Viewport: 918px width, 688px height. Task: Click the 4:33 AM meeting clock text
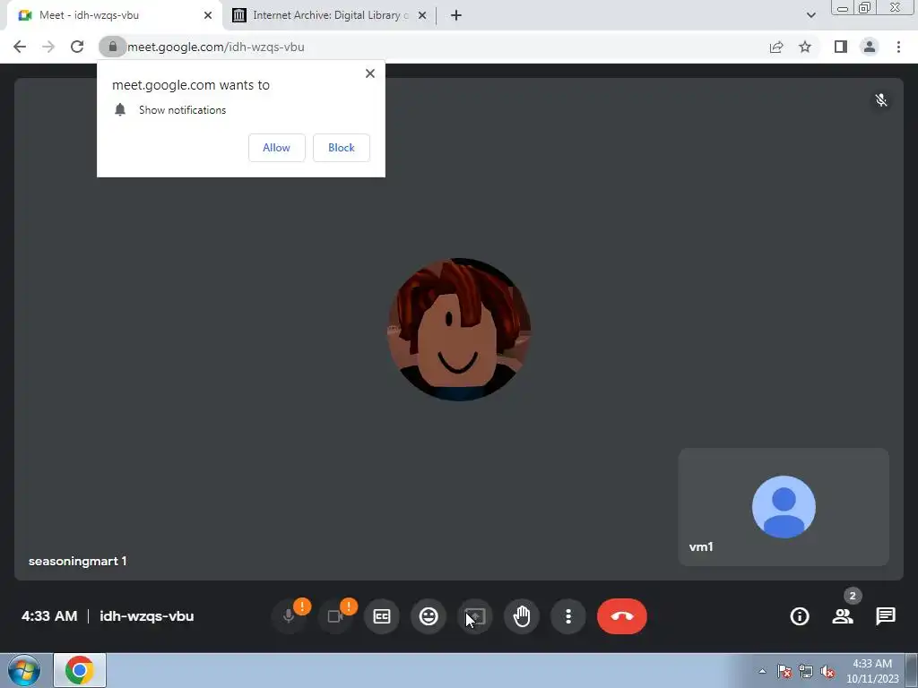[x=49, y=616]
